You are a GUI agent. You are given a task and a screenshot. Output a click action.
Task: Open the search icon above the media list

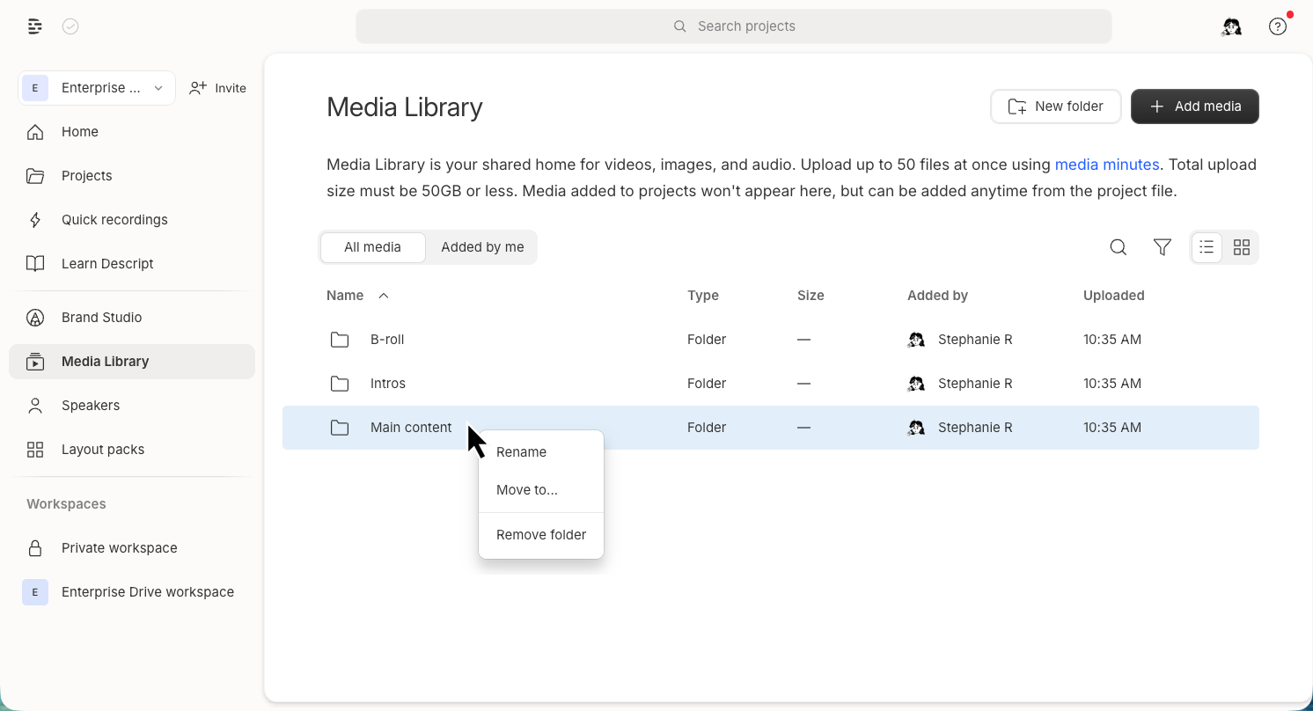point(1118,247)
